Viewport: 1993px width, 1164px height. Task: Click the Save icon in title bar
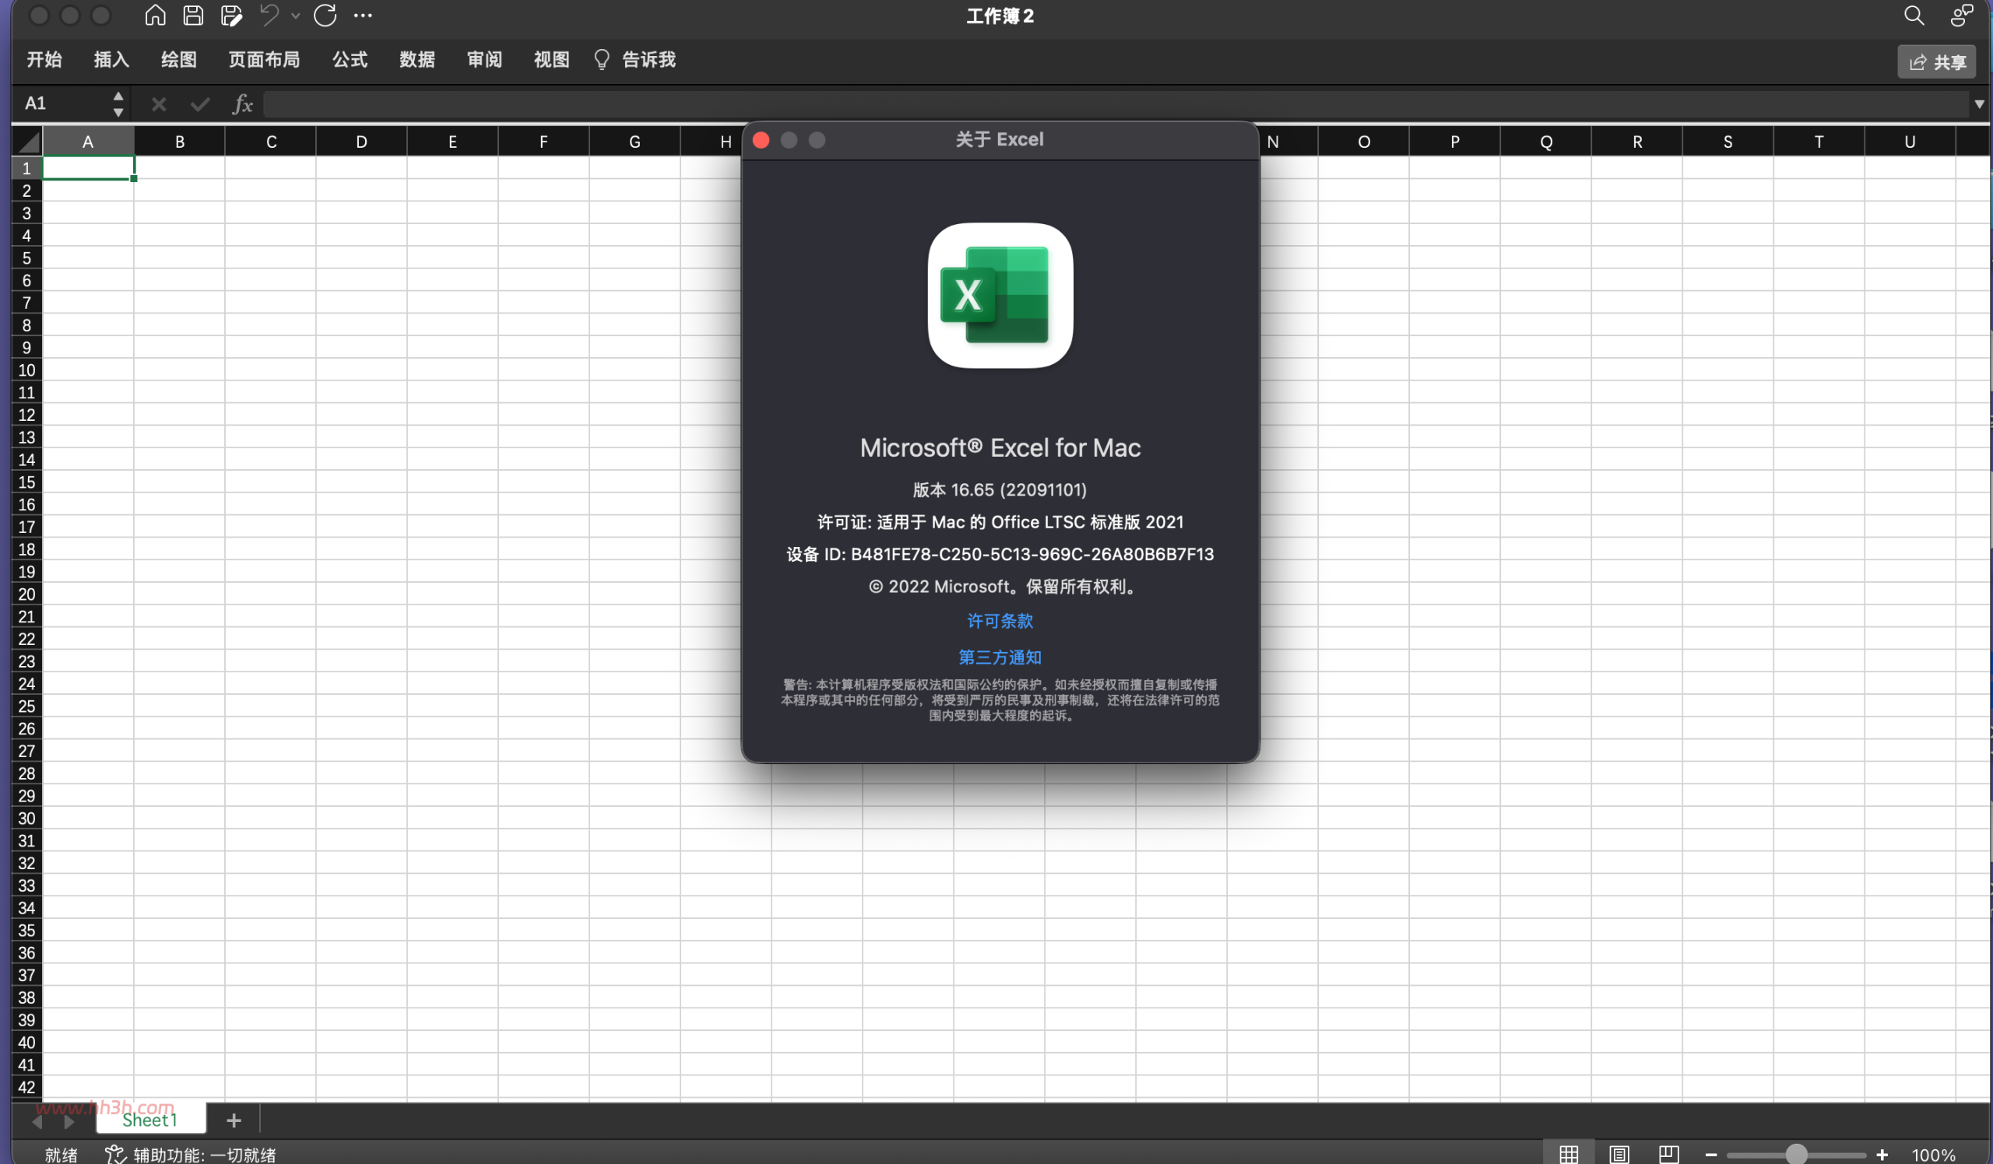tap(193, 15)
